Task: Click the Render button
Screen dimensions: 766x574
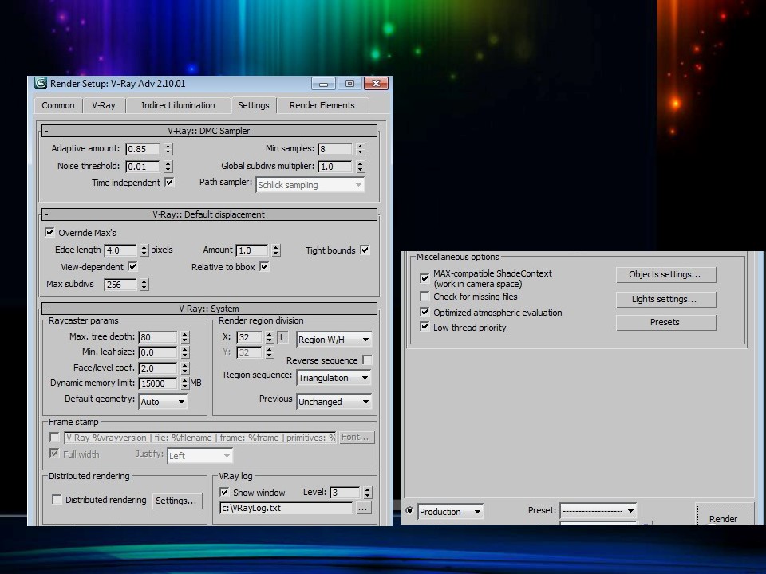Action: 724,517
